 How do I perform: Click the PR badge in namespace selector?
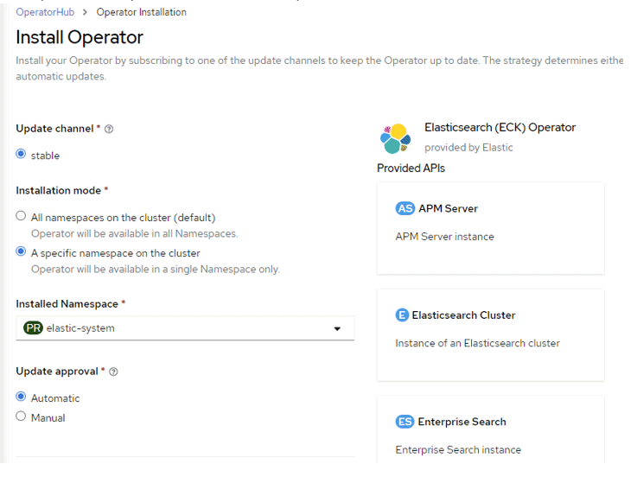click(x=32, y=328)
